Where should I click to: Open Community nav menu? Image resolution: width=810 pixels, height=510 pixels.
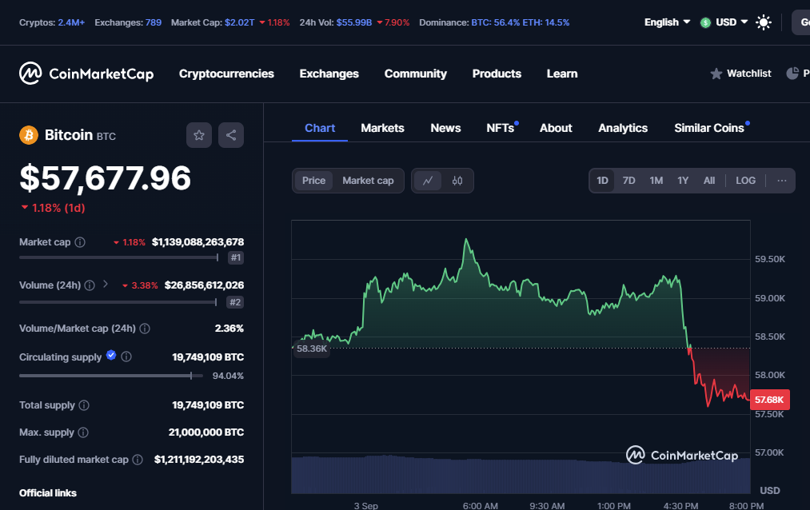(415, 74)
